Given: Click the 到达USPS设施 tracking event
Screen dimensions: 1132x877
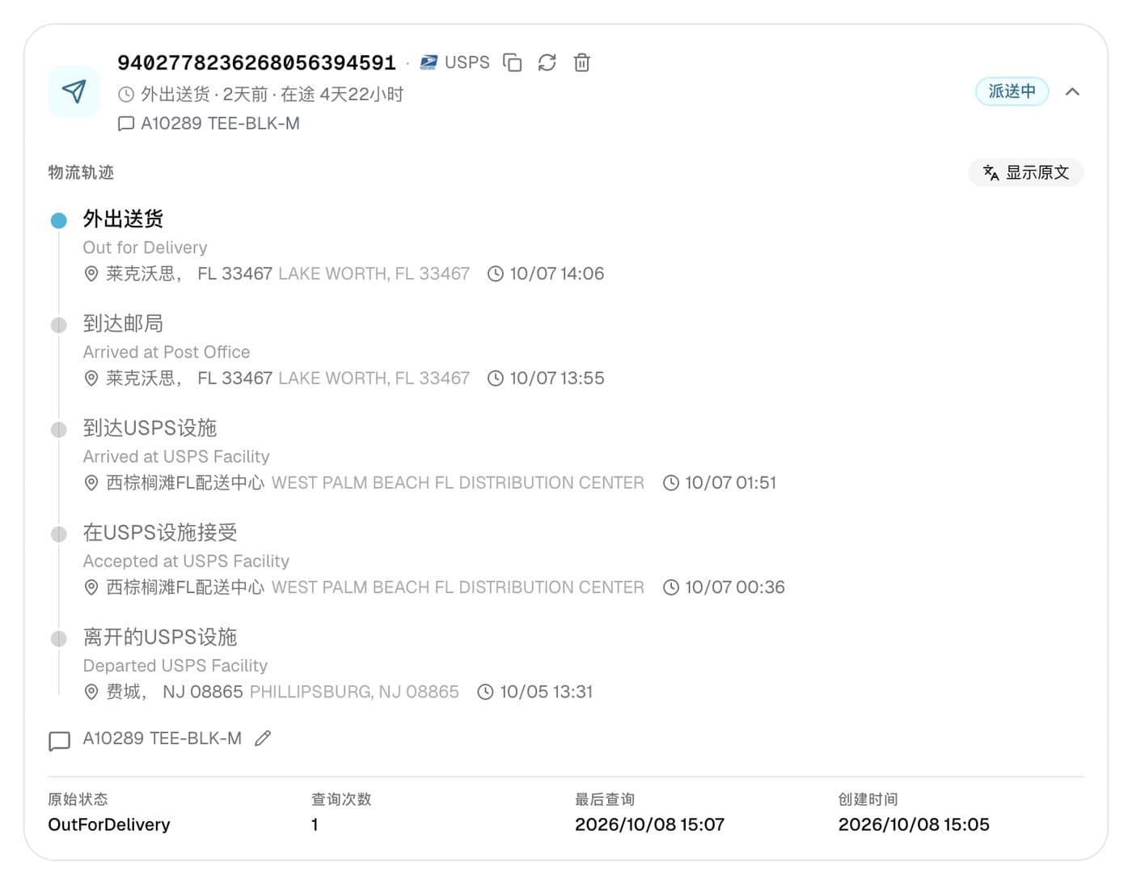Looking at the screenshot, I should 150,428.
